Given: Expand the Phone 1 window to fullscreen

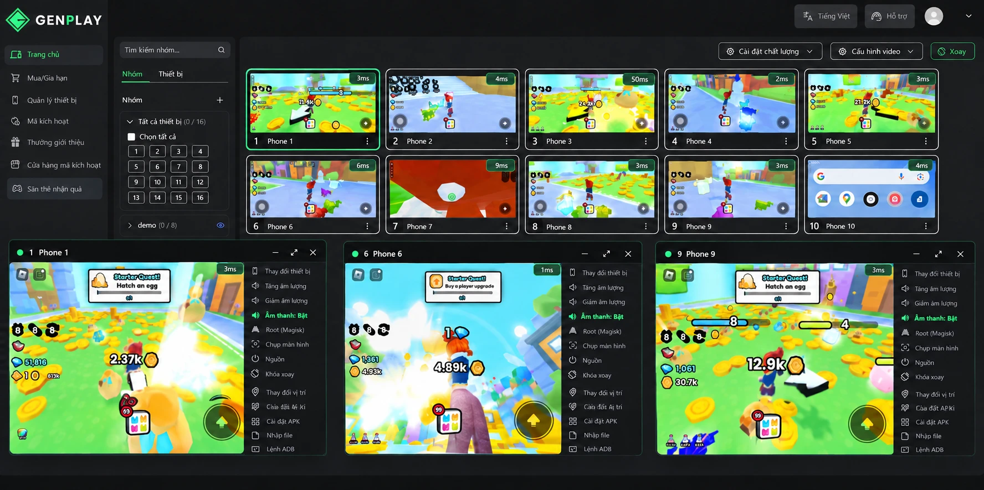Looking at the screenshot, I should tap(294, 253).
